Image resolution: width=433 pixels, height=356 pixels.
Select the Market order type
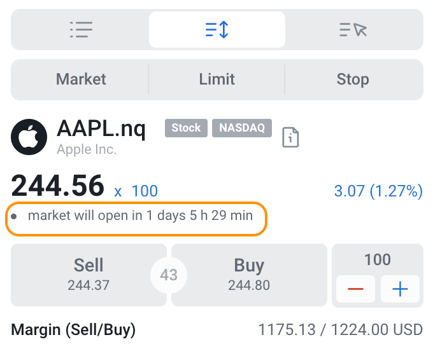coord(81,79)
